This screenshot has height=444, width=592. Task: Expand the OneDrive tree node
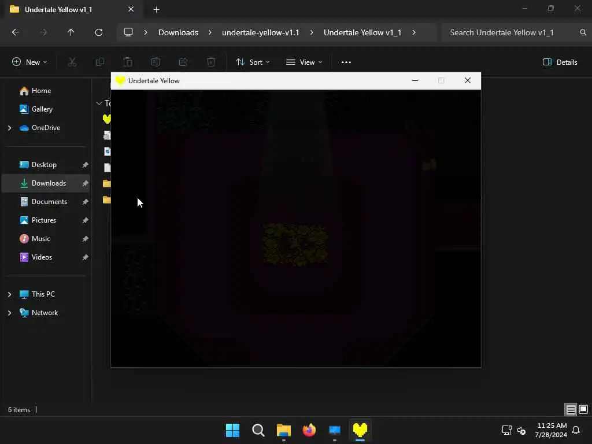pos(9,128)
